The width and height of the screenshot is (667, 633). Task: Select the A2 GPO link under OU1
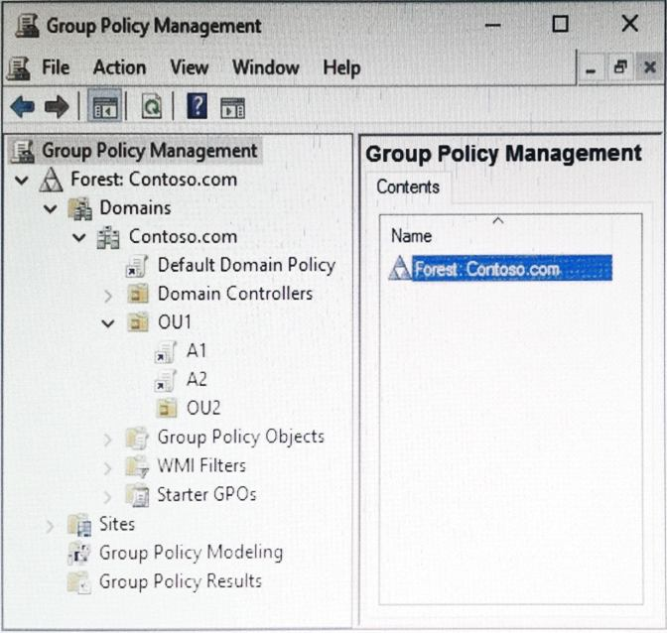196,379
